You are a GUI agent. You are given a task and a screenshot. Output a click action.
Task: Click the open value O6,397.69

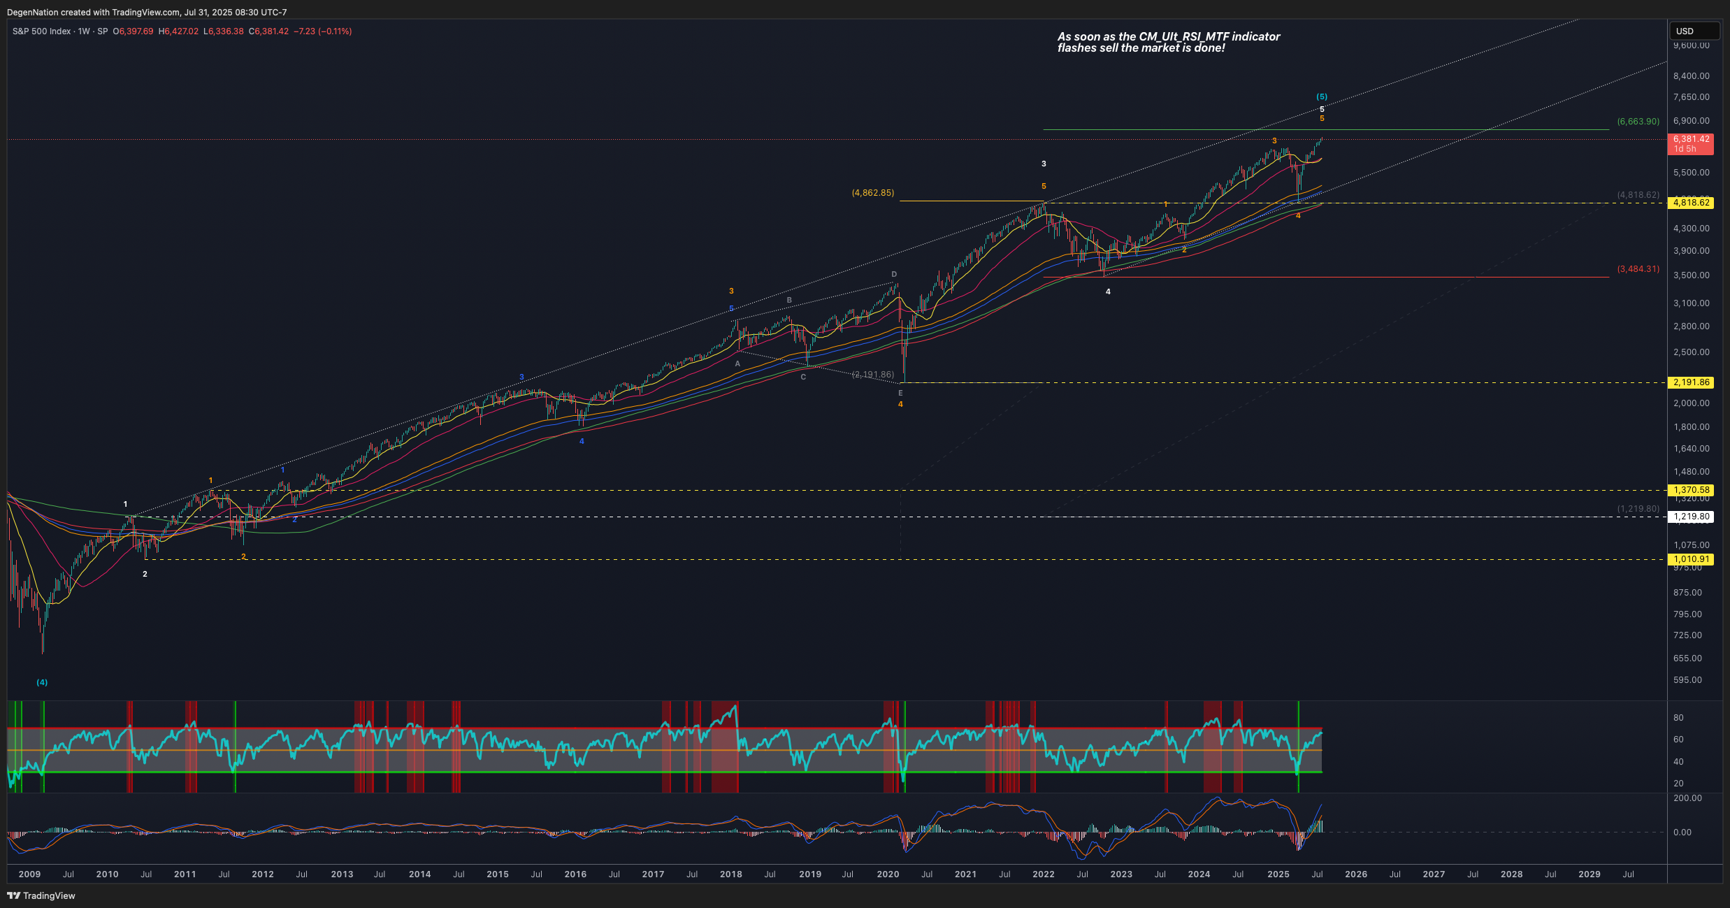click(x=133, y=31)
